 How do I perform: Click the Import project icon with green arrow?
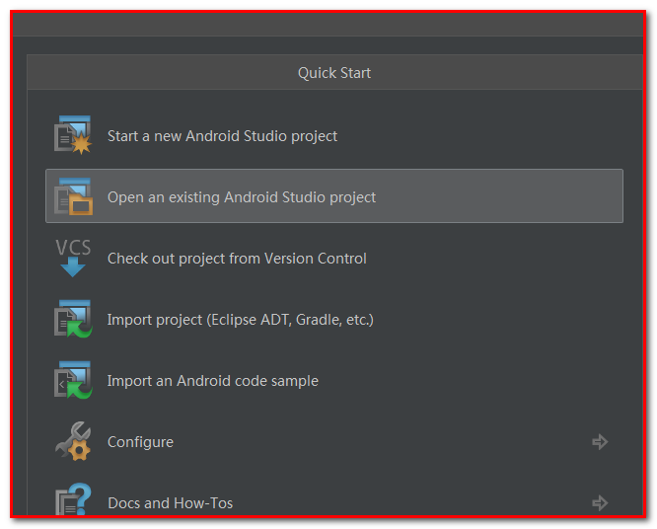coord(72,319)
